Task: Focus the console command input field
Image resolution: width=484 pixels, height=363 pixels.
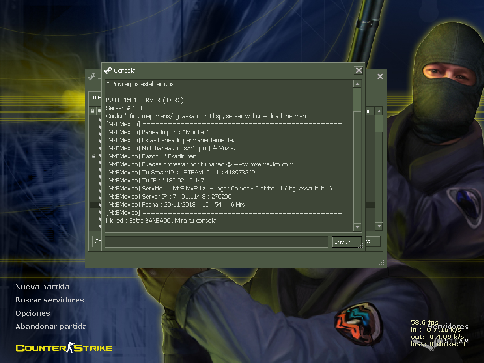Action: click(216, 242)
